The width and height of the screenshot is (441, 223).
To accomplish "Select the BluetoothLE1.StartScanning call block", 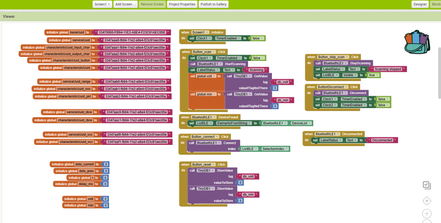I will click(x=218, y=64).
